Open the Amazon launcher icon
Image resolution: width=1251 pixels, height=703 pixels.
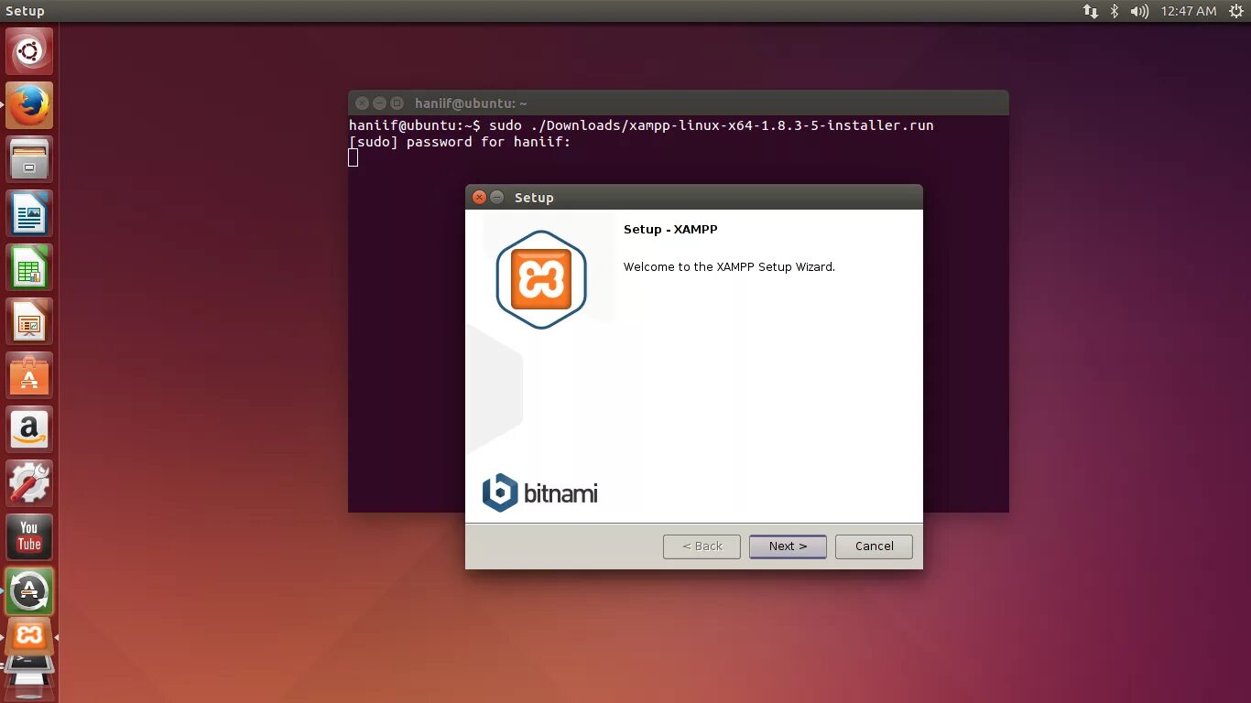click(x=29, y=429)
